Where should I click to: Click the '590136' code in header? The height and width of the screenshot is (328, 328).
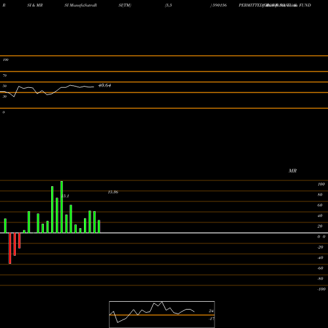[219, 5]
